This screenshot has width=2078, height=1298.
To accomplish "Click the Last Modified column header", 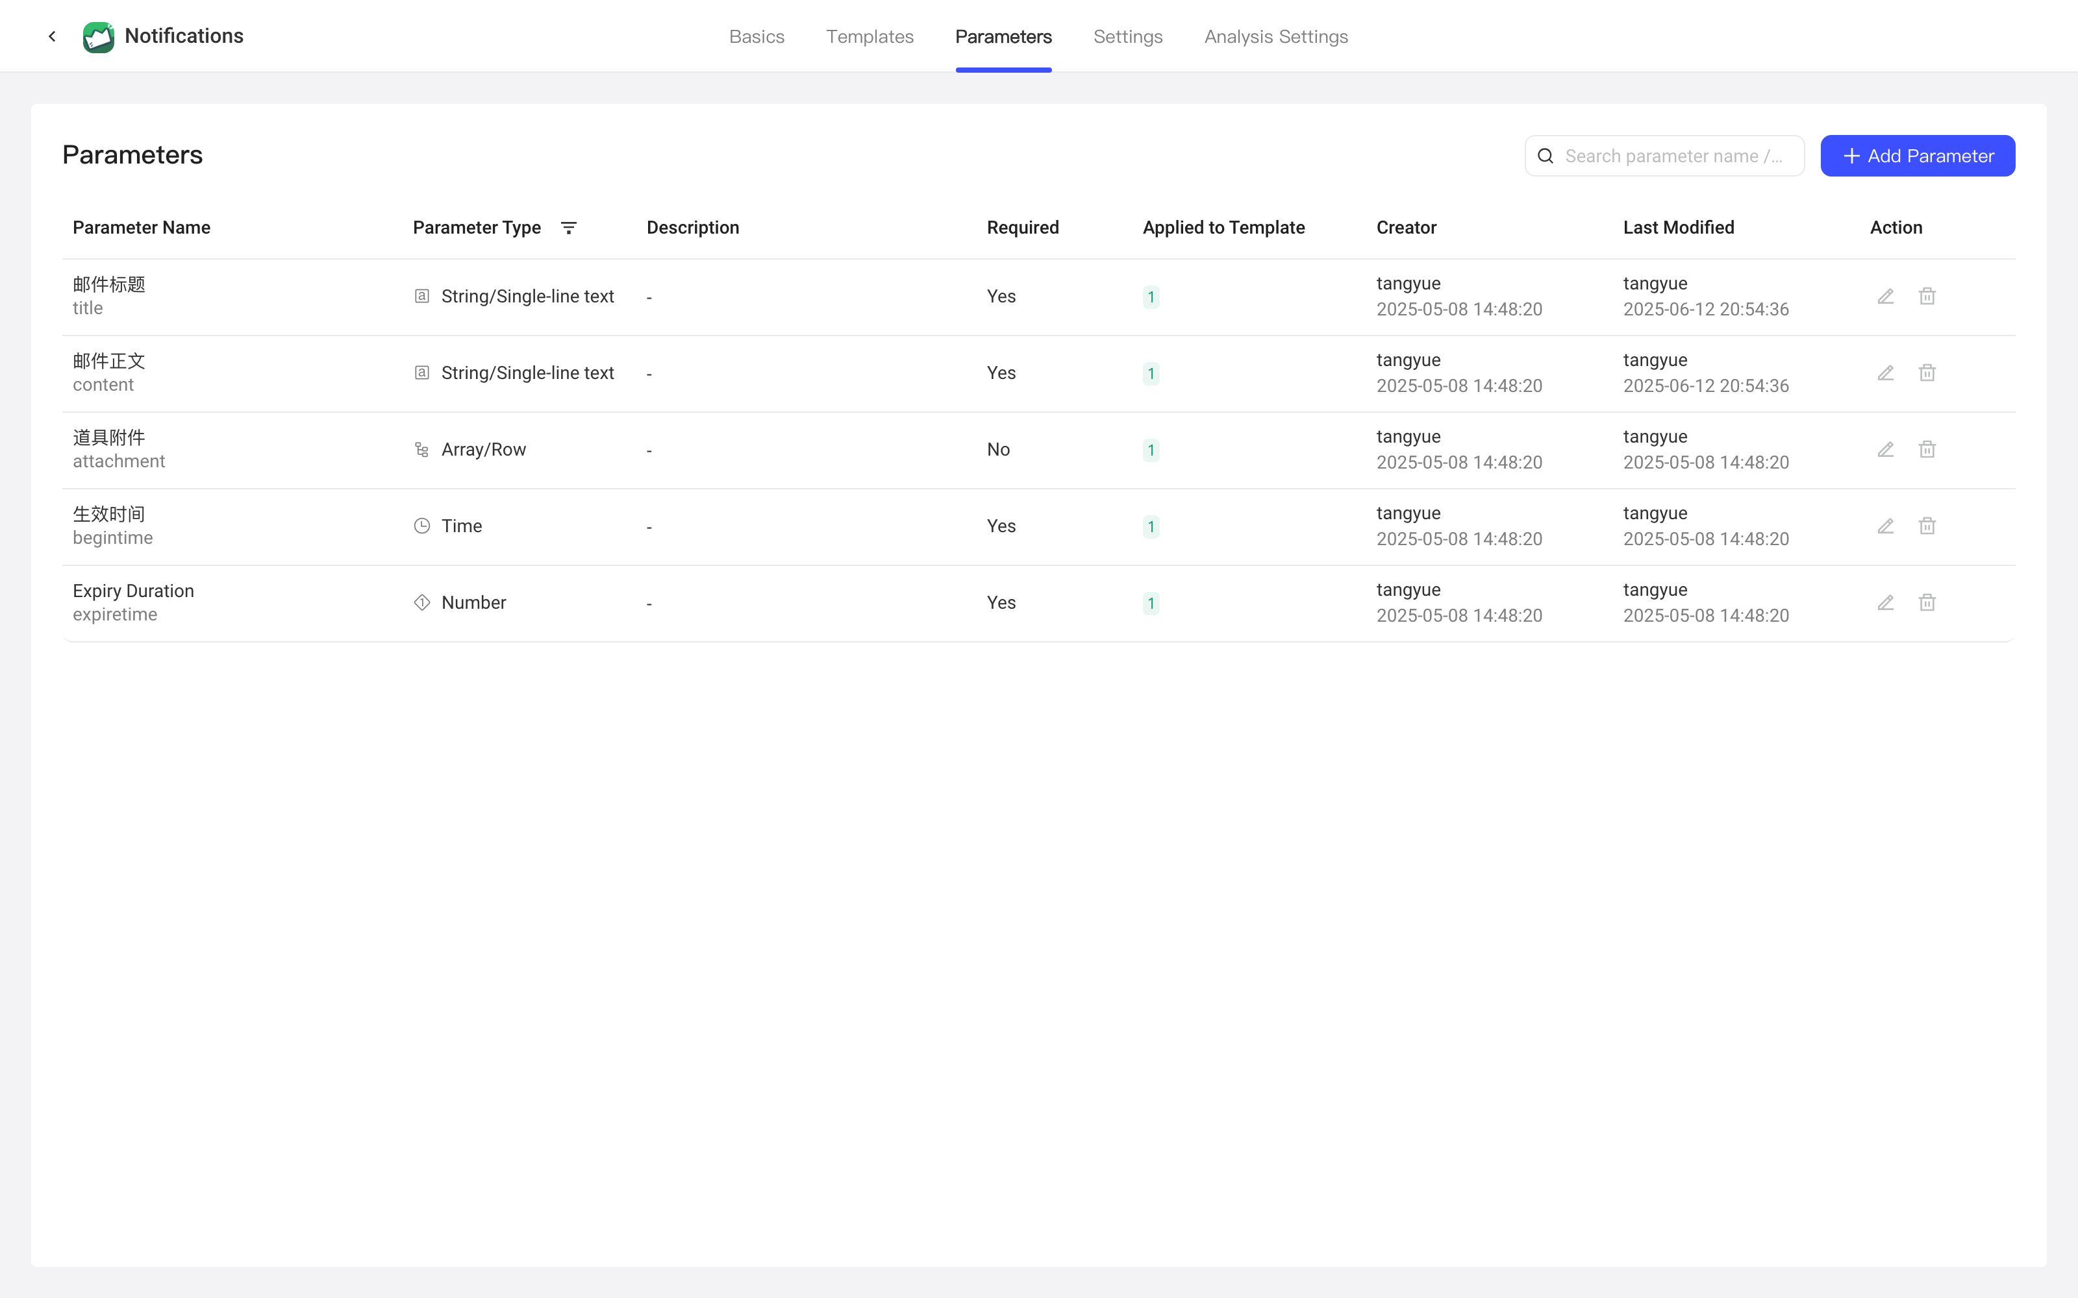I will coord(1679,228).
